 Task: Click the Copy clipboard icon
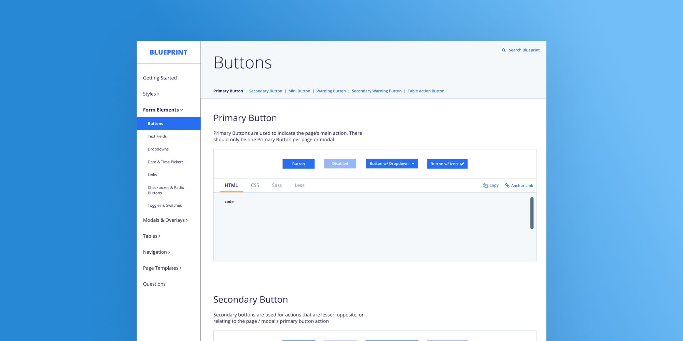click(485, 185)
